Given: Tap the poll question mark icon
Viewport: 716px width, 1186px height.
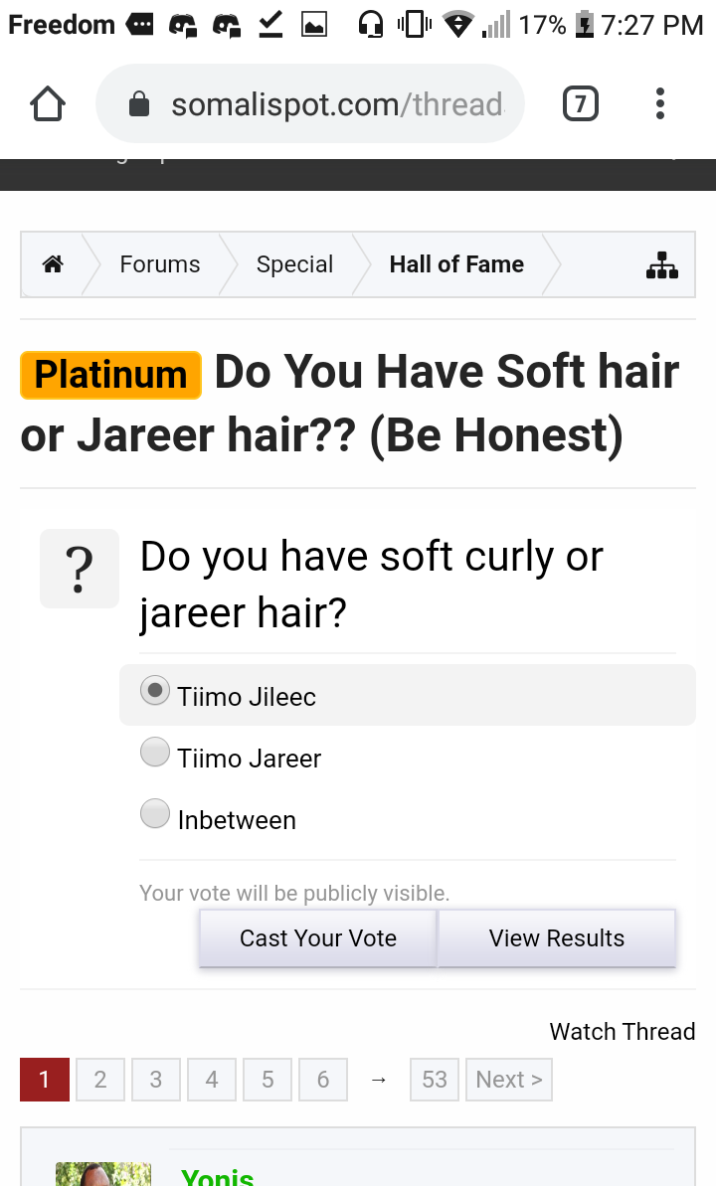Looking at the screenshot, I should (80, 569).
